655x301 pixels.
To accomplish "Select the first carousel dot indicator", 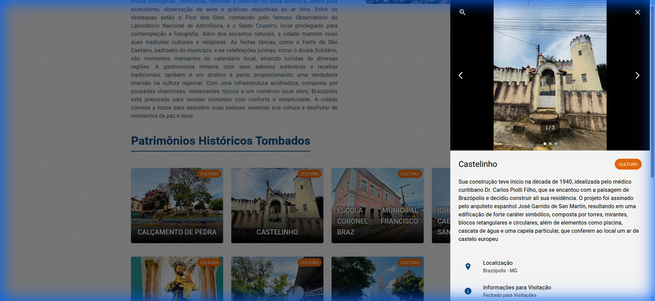I will [545, 144].
